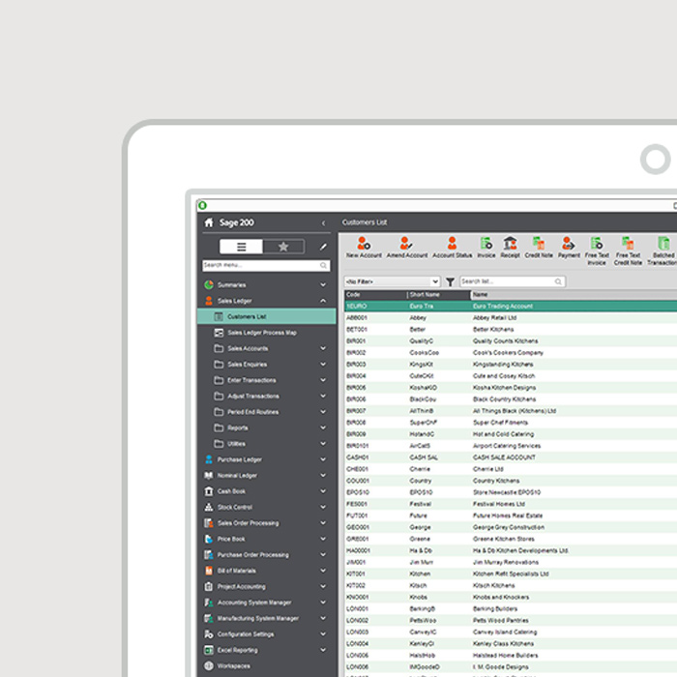
Task: Switch to the favourites star tab
Action: coord(283,247)
